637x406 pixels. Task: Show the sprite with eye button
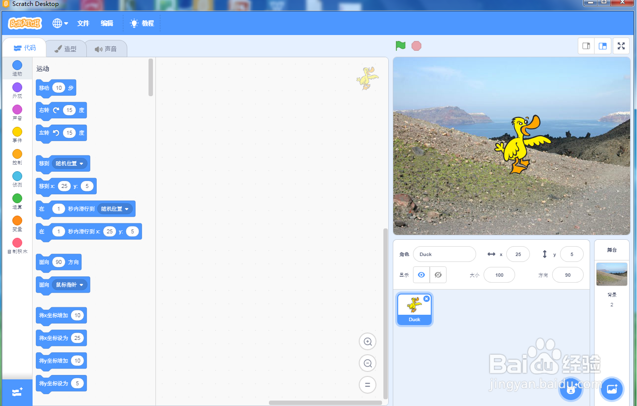[421, 275]
